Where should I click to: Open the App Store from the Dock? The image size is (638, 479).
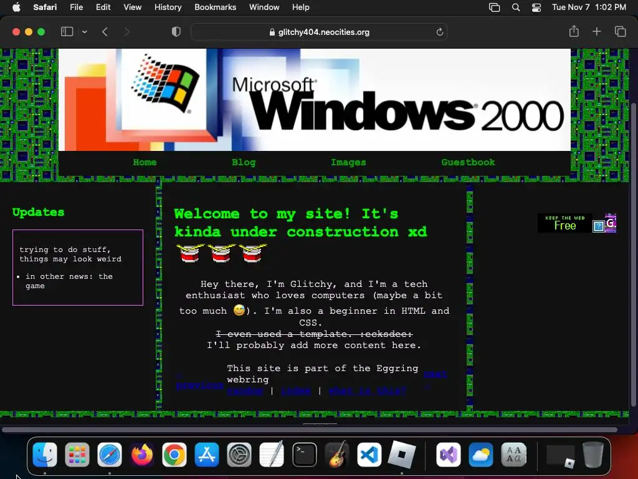pyautogui.click(x=207, y=455)
